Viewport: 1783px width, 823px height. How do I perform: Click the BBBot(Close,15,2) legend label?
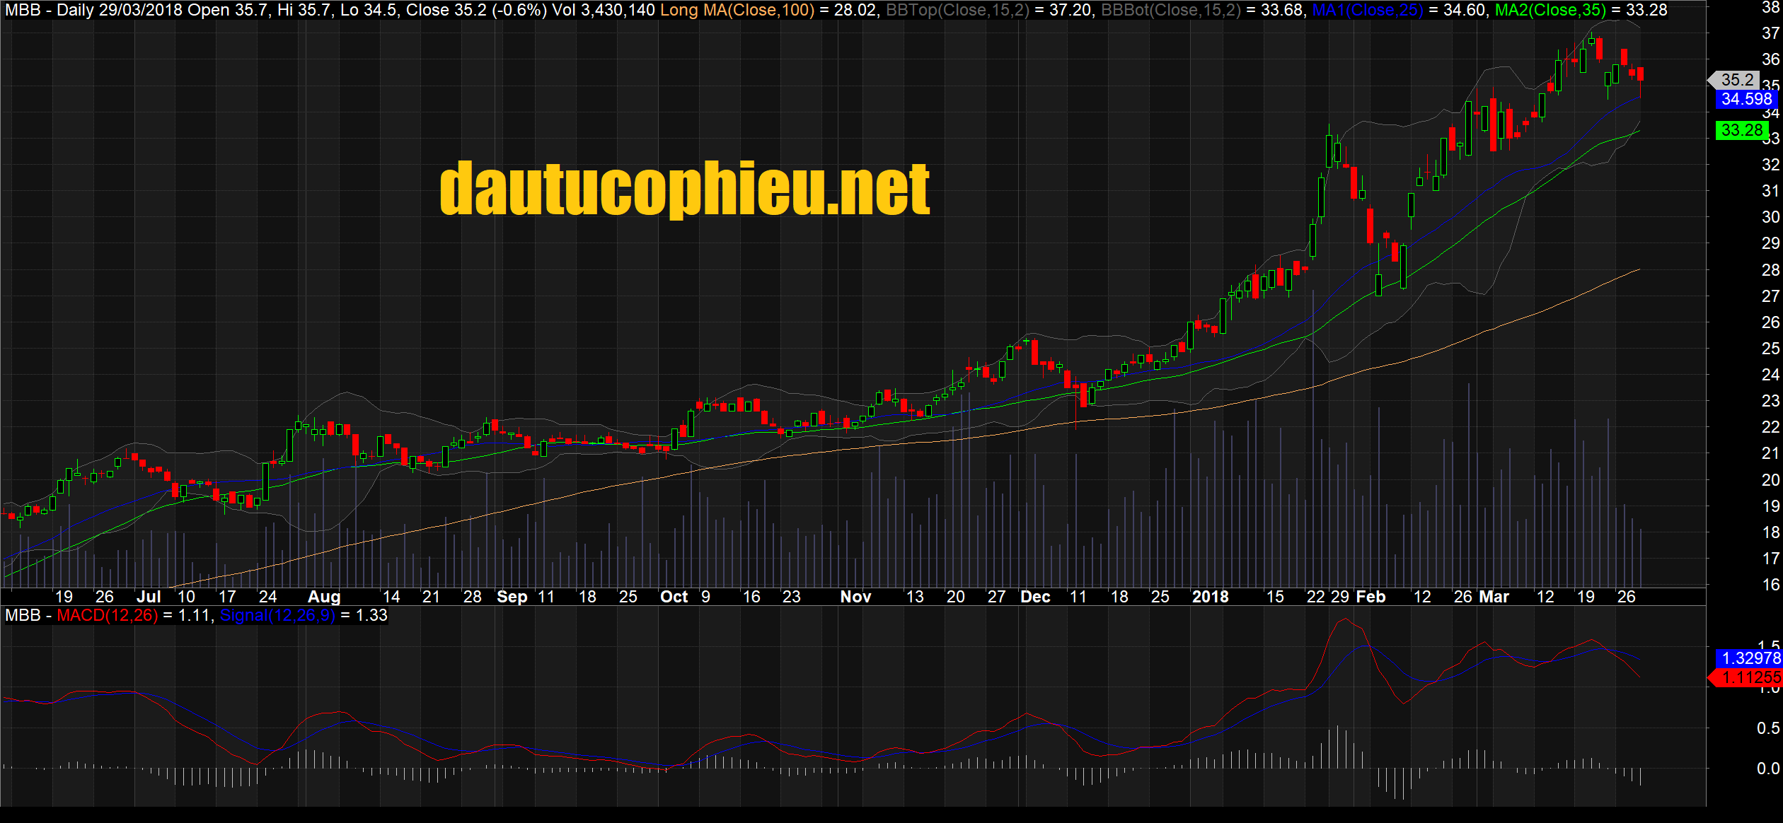[x=1171, y=10]
